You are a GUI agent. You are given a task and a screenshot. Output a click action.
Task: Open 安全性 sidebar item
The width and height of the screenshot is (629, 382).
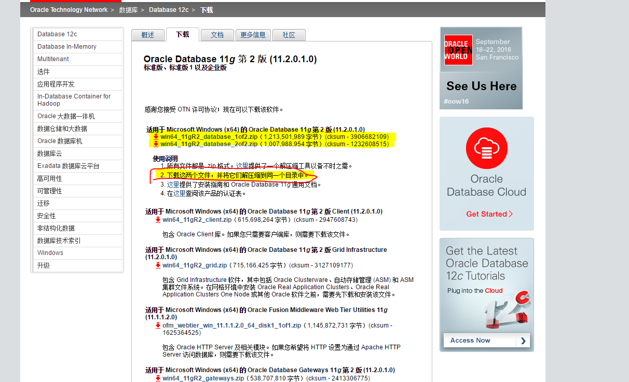click(78, 216)
